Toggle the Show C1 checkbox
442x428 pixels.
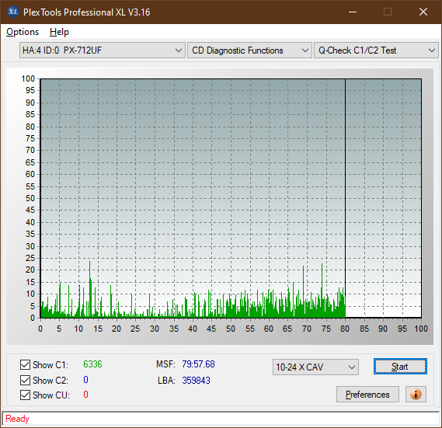(x=25, y=364)
